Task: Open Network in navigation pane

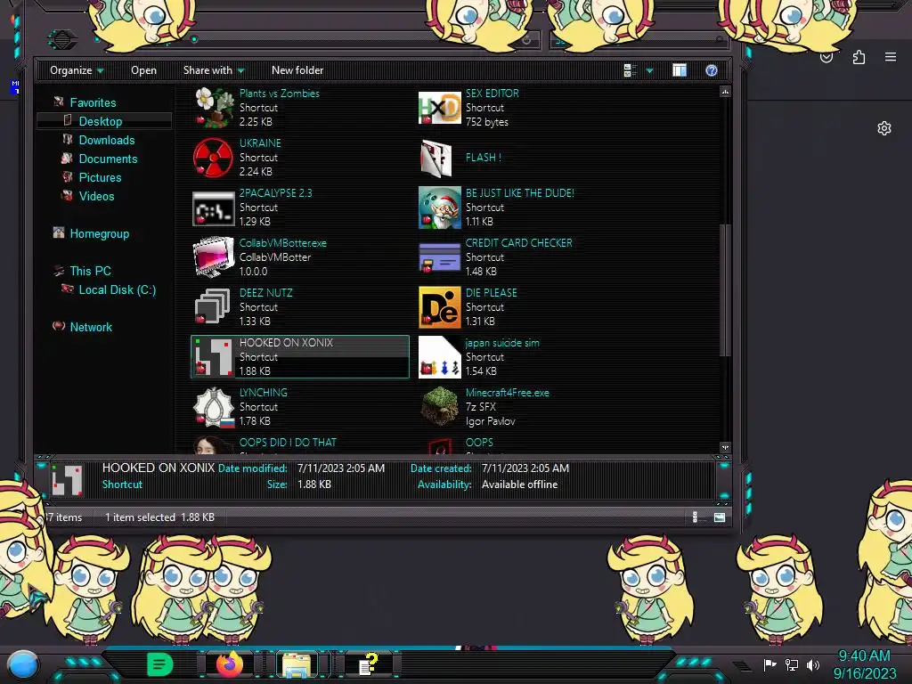Action: 91,327
